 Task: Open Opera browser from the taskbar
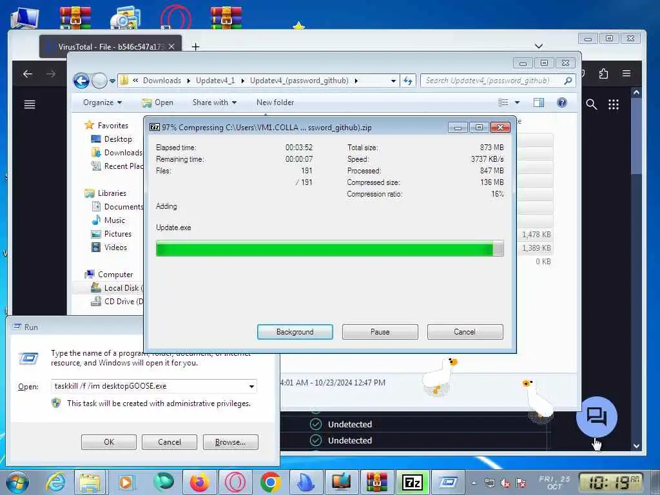(x=235, y=482)
